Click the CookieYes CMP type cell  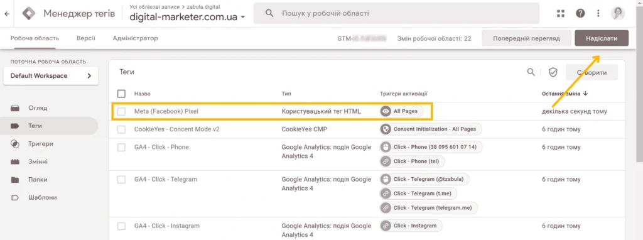305,129
